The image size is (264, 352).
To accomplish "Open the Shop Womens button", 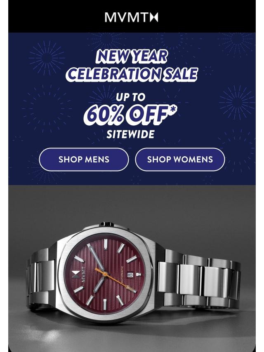I will click(180, 160).
